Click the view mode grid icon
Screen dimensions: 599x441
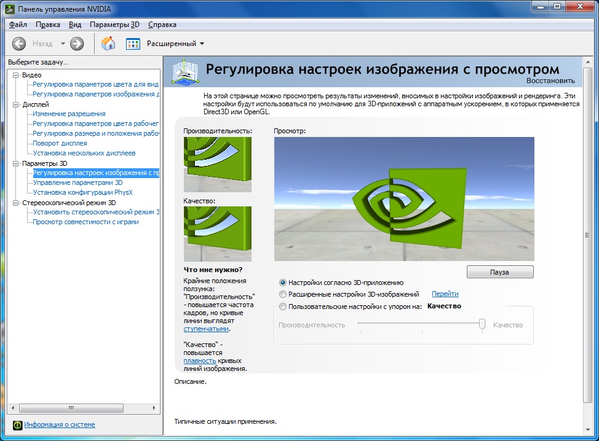tap(133, 44)
